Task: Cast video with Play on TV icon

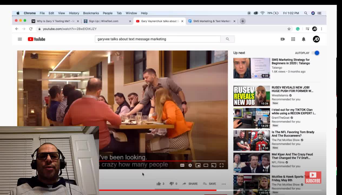Action: (x=213, y=165)
